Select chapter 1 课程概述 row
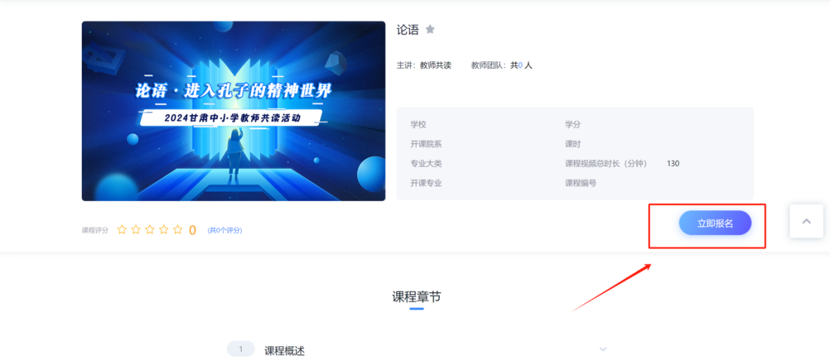Image resolution: width=831 pixels, height=361 pixels. pos(417,350)
